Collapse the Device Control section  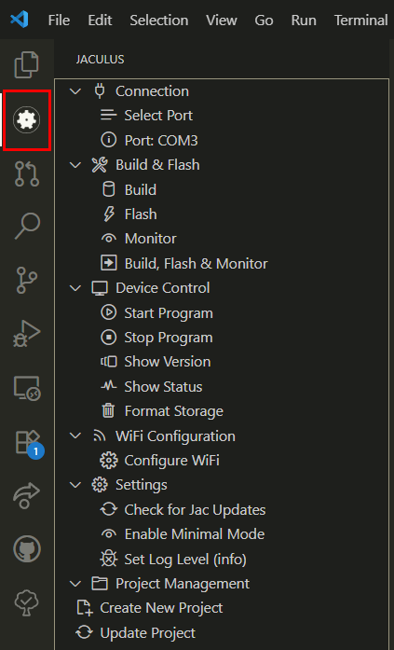(75, 288)
